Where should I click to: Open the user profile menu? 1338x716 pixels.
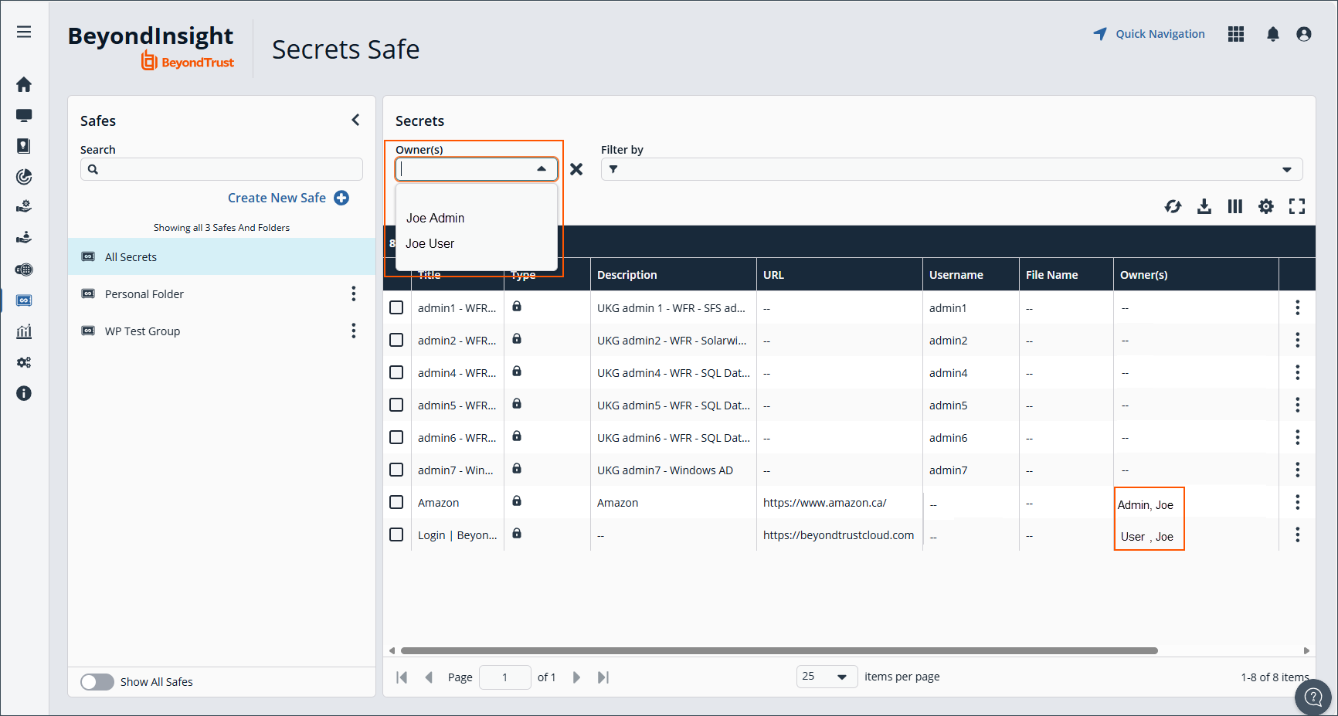pyautogui.click(x=1304, y=34)
